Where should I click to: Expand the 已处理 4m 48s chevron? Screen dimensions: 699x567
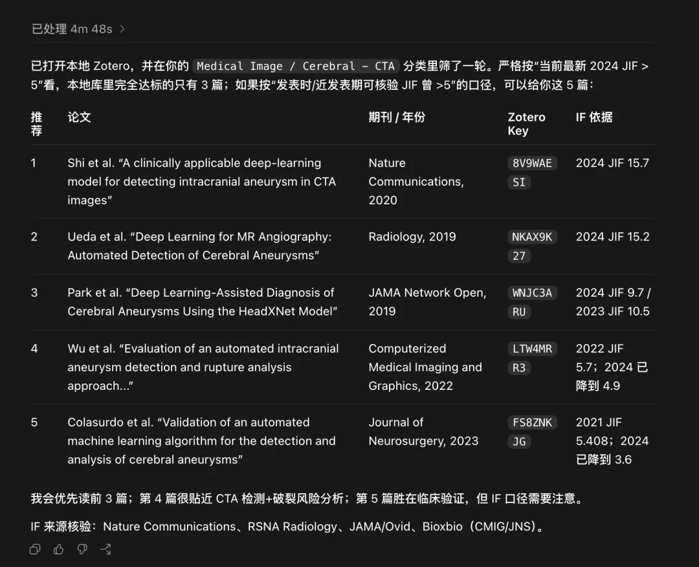(x=122, y=29)
